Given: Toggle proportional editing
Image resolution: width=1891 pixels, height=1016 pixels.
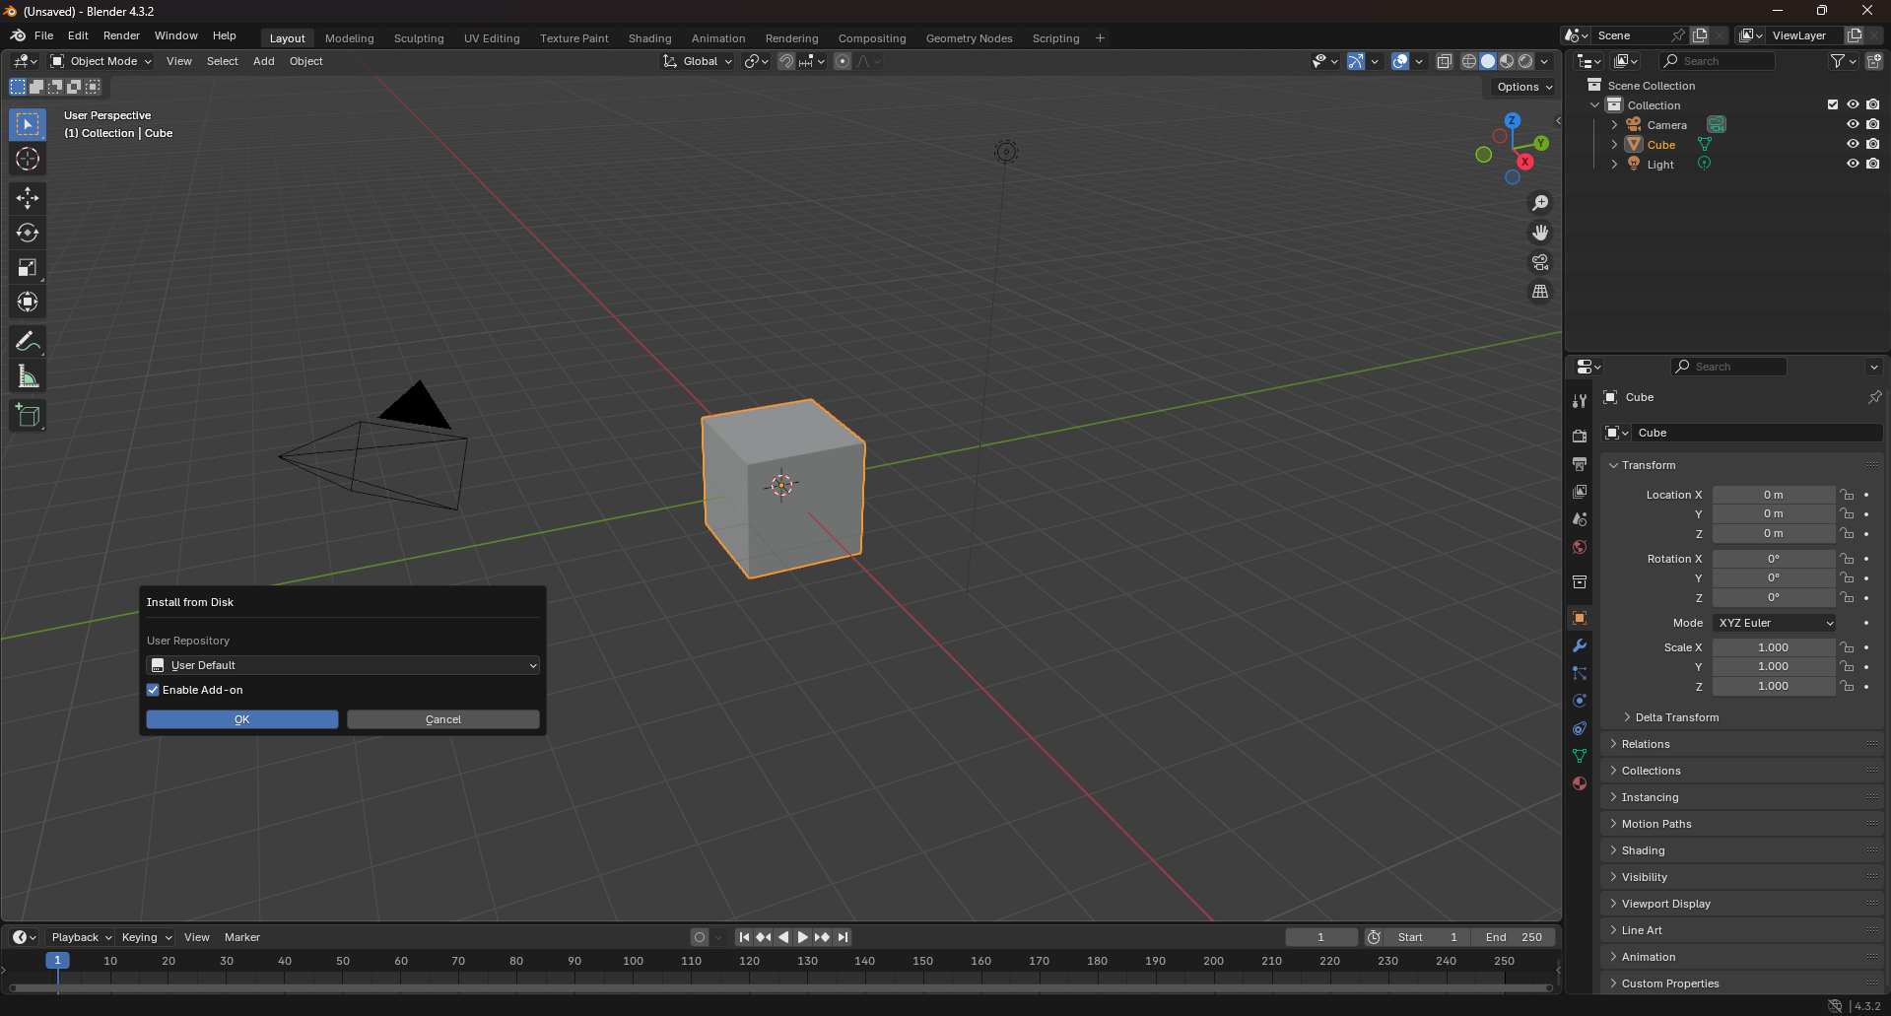Looking at the screenshot, I should pyautogui.click(x=843, y=61).
